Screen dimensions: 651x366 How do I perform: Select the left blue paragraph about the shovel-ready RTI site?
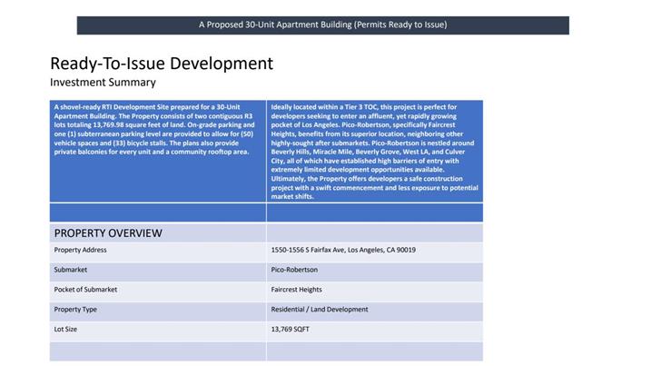coord(157,129)
